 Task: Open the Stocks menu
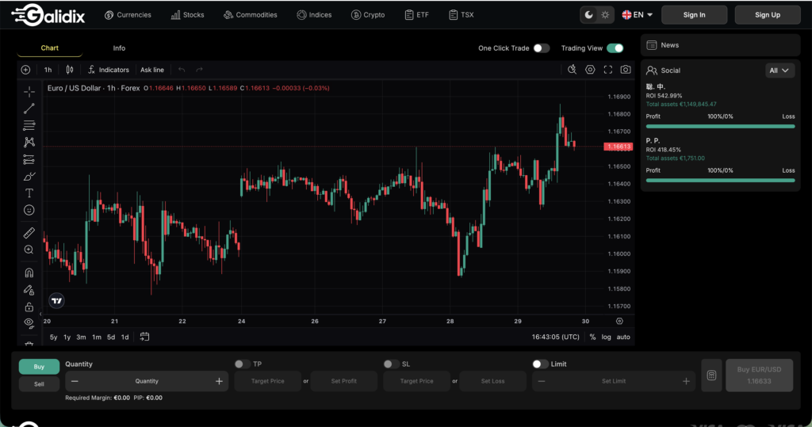pos(187,15)
